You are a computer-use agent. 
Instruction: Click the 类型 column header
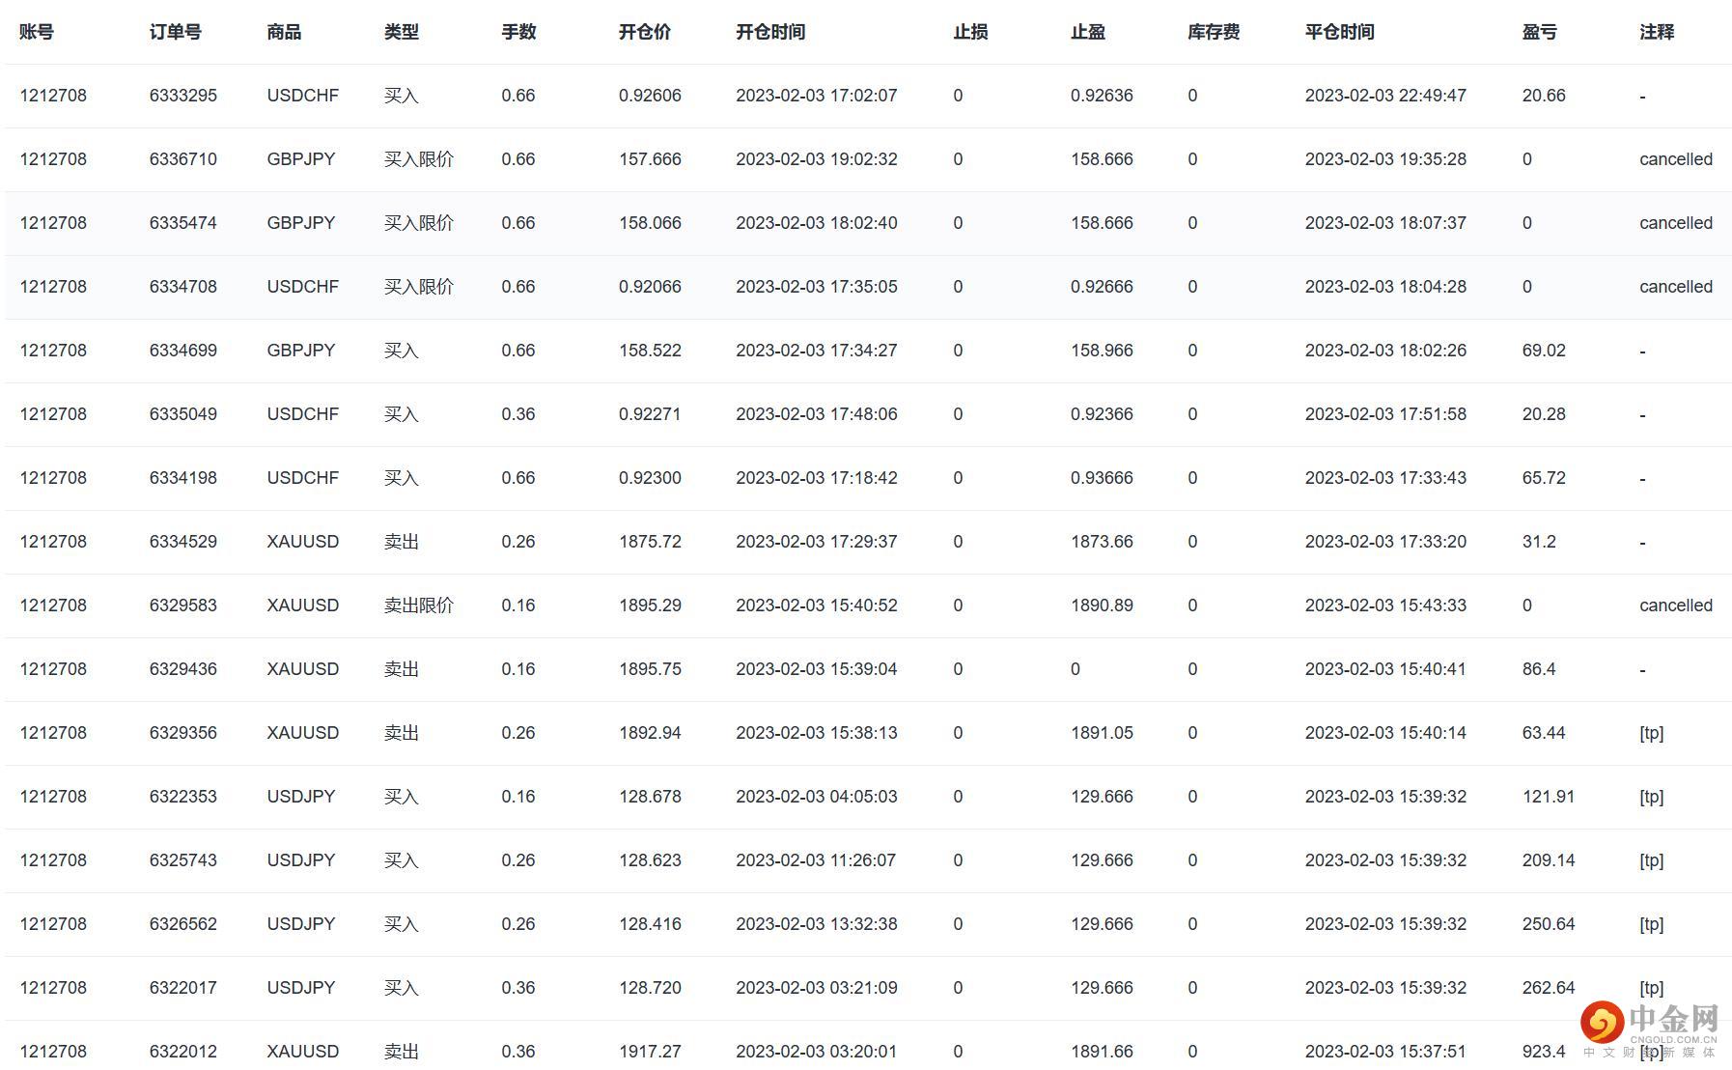[x=403, y=32]
